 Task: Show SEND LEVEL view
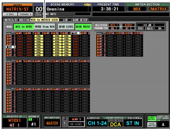click(x=66, y=27)
